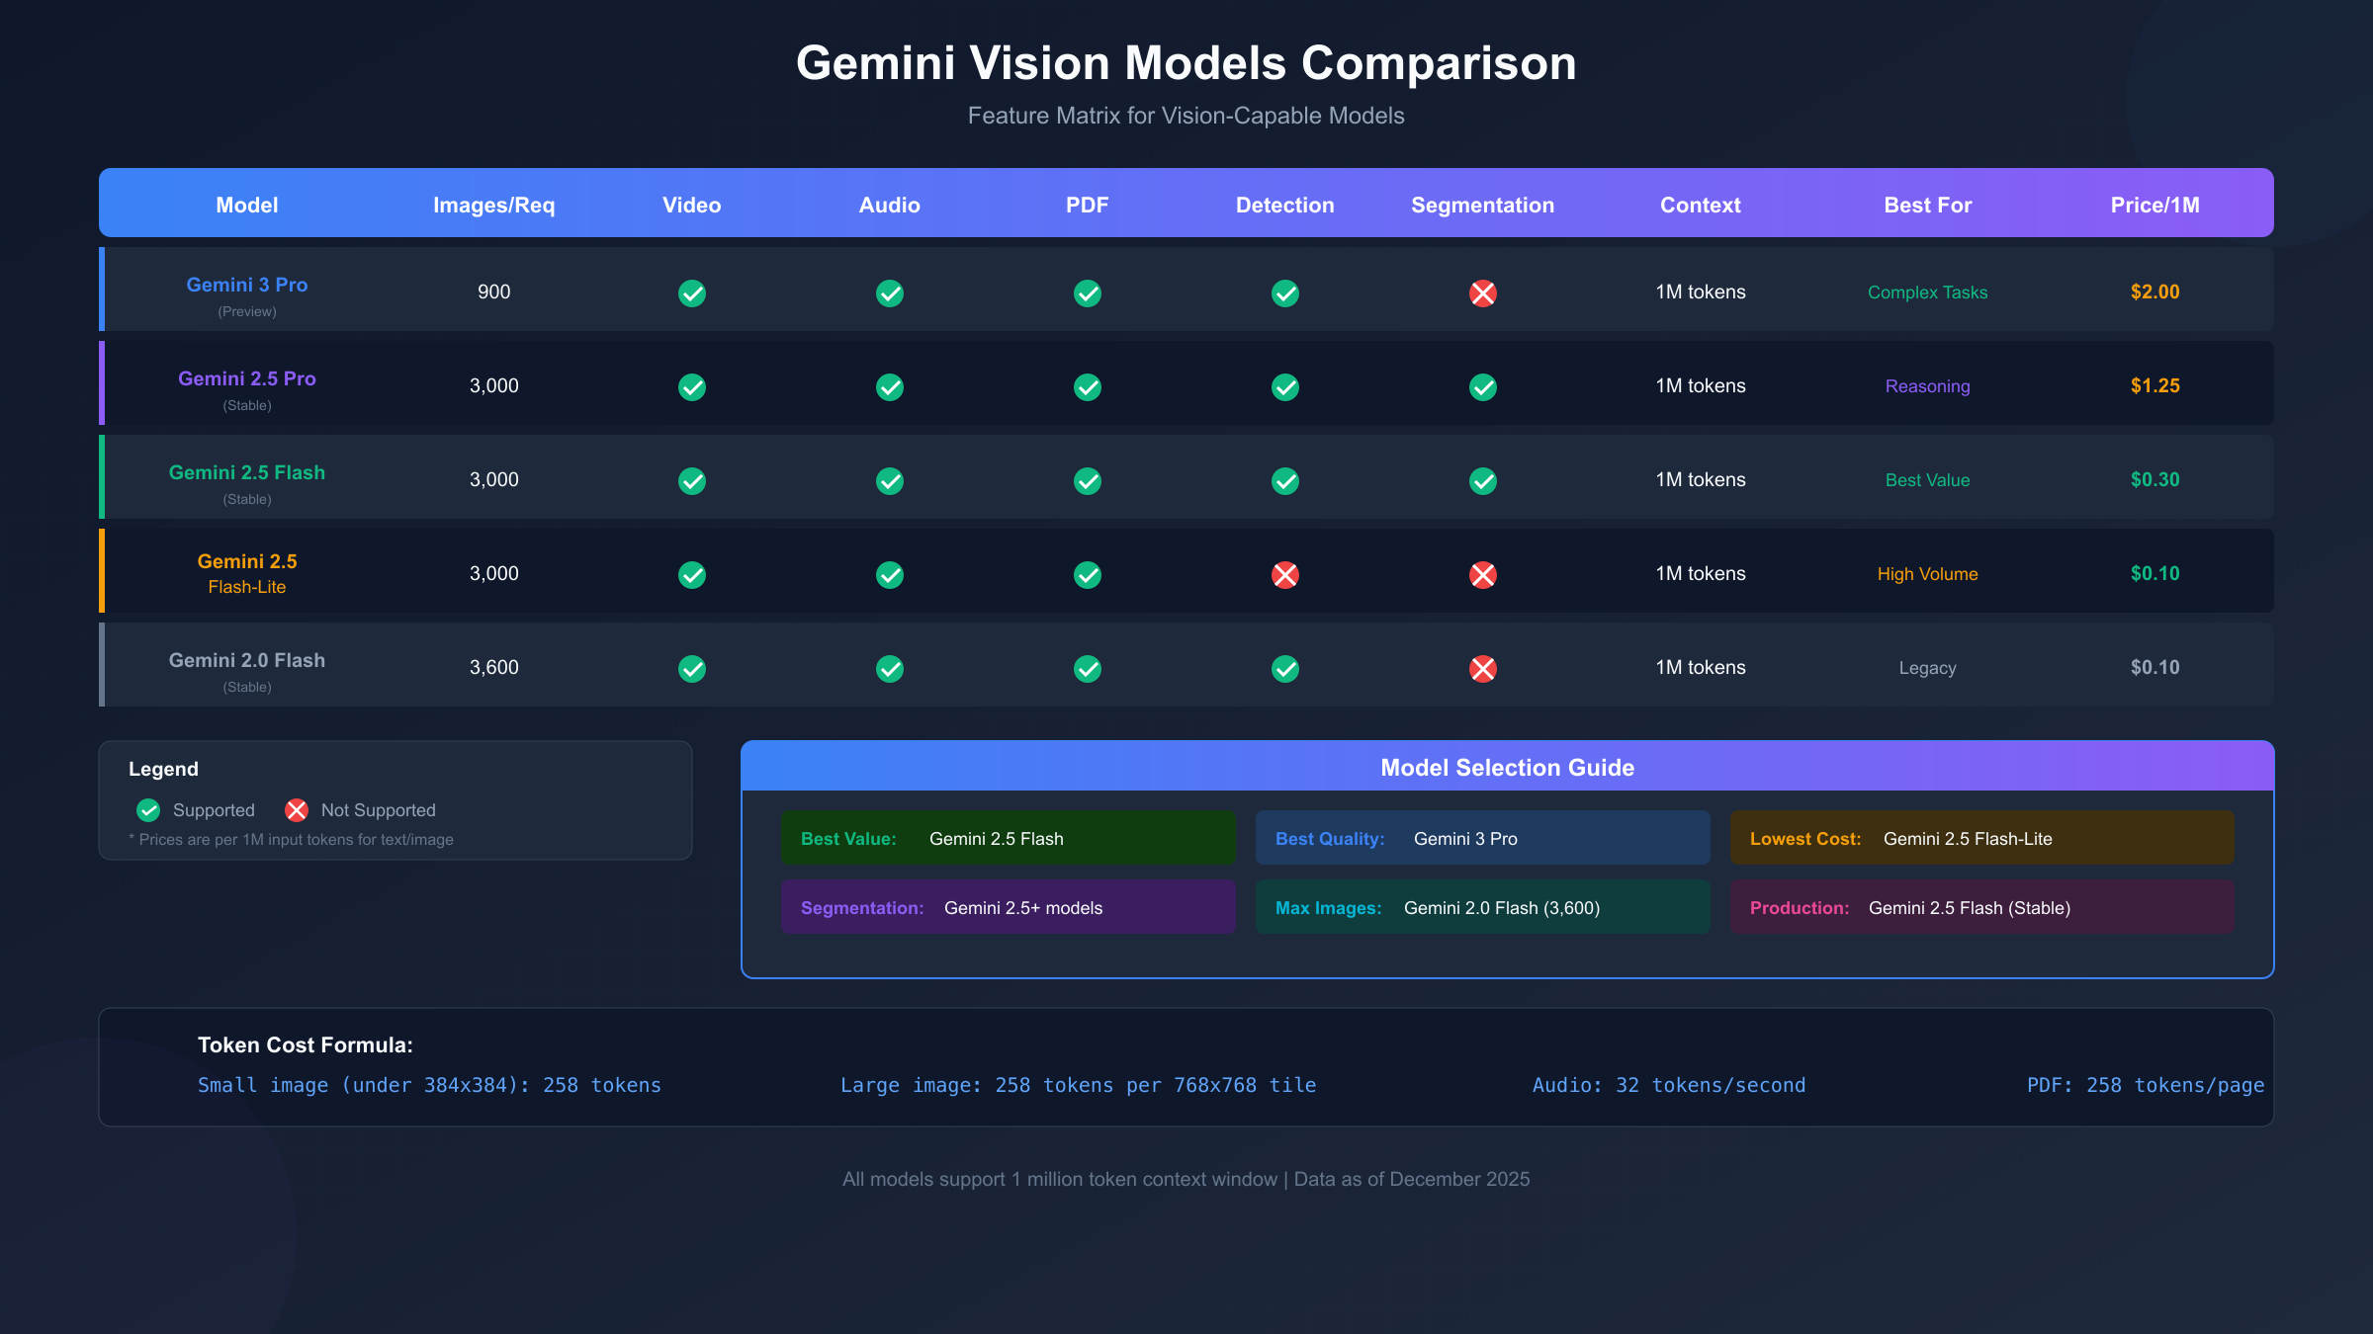Image resolution: width=2373 pixels, height=1334 pixels.
Task: Toggle the Video support for Gemini 2.0 Flash
Action: [691, 668]
